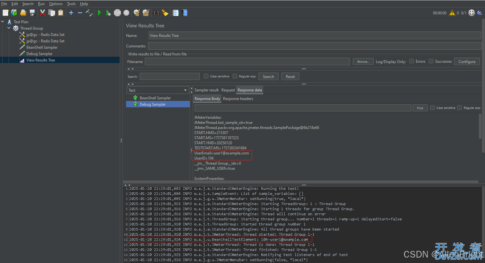Expand all nodes with plus icon
This screenshot has height=263, width=485.
(x=71, y=13)
